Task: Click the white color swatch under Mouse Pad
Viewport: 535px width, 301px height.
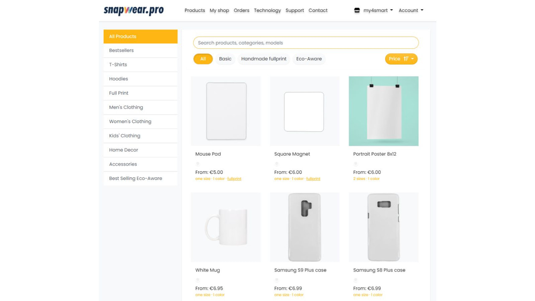Action: (198, 164)
